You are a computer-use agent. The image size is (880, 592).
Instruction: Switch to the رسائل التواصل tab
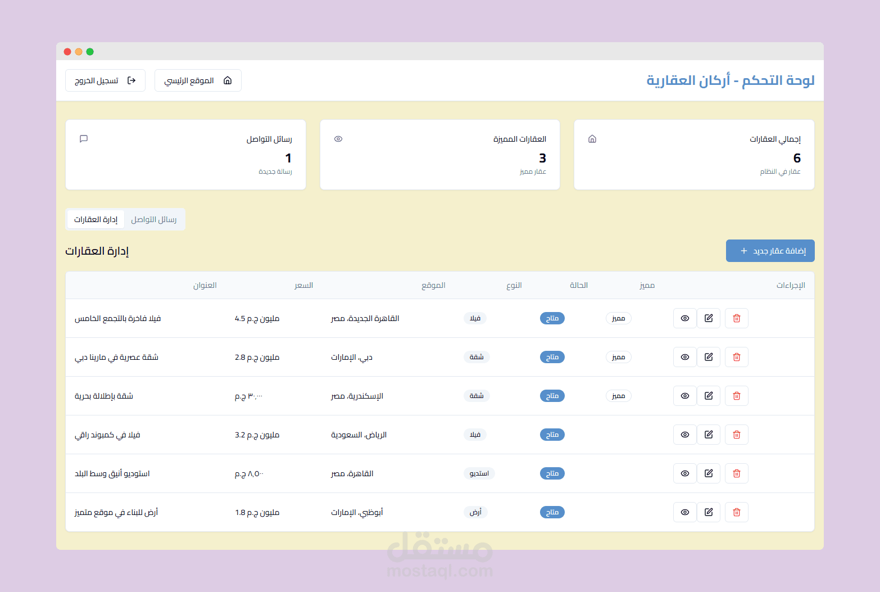click(154, 219)
